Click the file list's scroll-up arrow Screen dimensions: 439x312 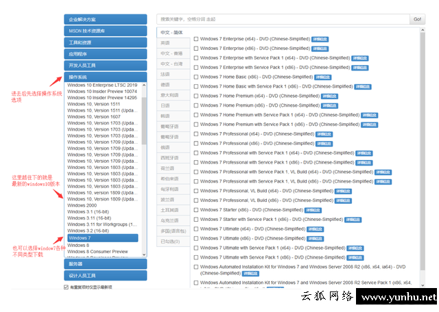coord(423,30)
